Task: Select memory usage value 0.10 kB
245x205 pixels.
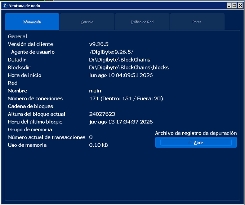Action: tap(99, 145)
